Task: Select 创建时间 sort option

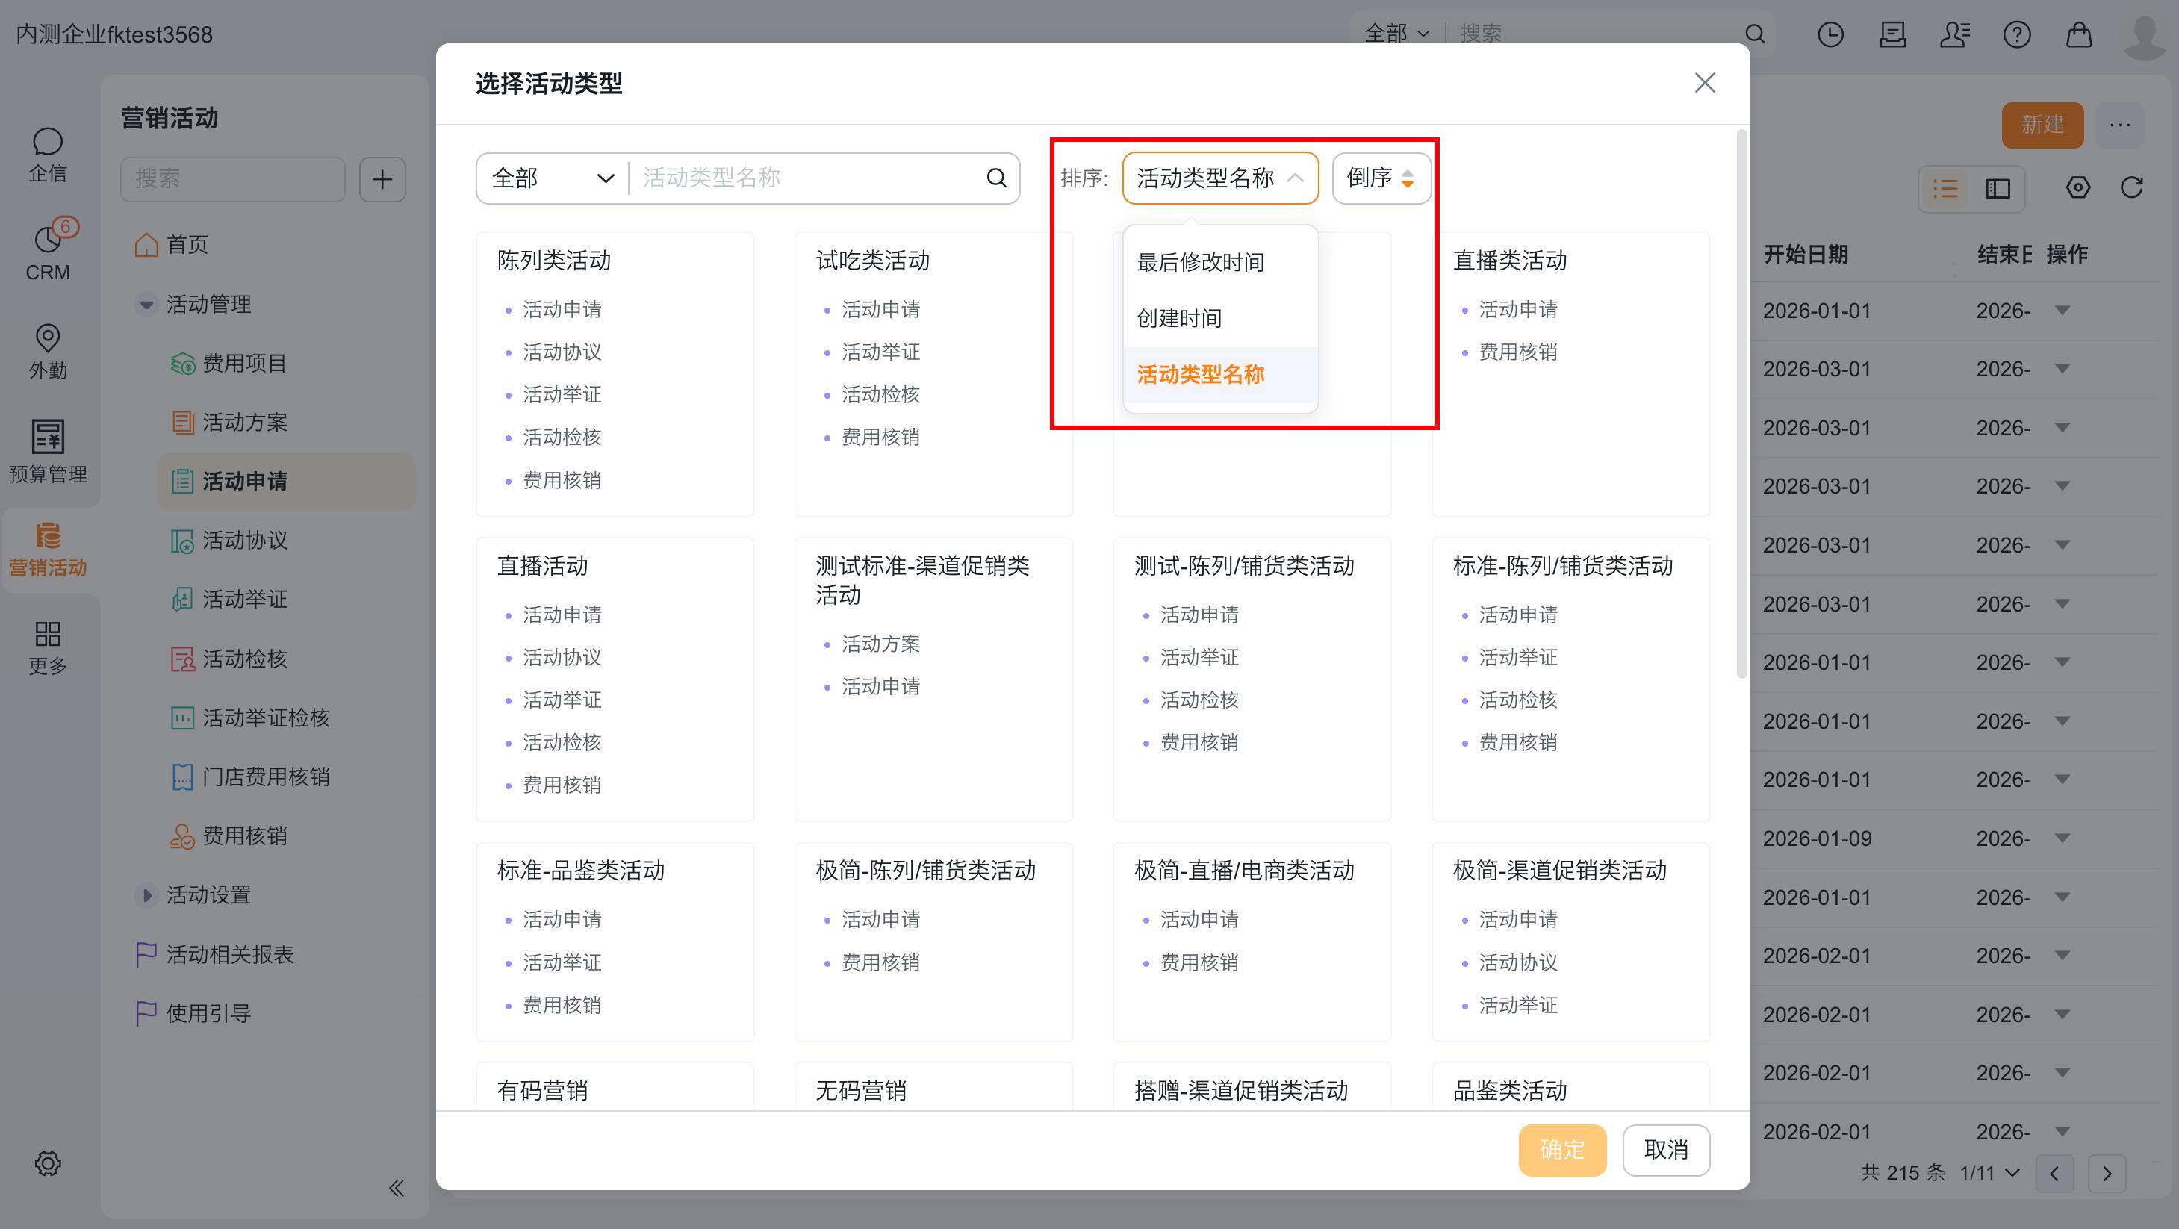Action: [x=1179, y=318]
